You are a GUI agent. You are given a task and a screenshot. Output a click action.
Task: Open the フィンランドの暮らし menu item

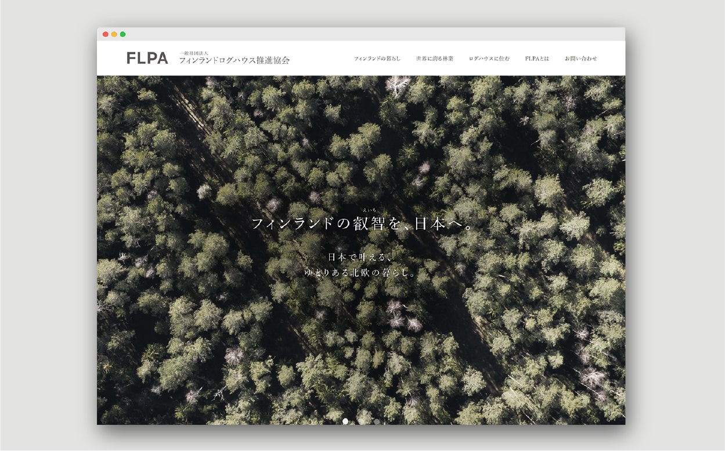(377, 59)
